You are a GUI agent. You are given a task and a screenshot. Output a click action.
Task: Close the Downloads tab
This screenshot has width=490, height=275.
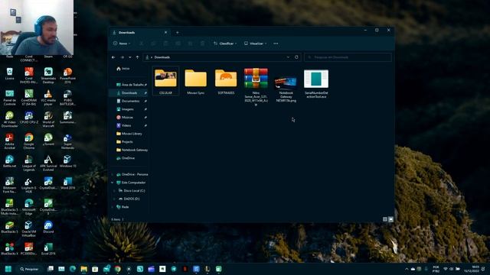tap(166, 32)
